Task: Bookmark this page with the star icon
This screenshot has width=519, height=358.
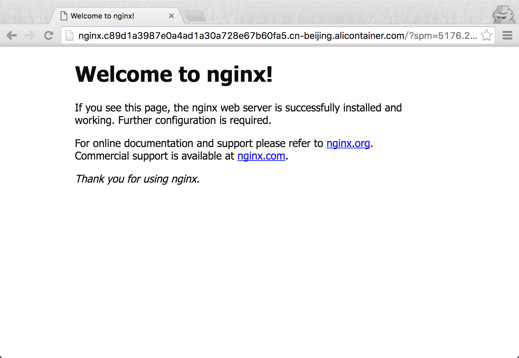Action: (486, 35)
